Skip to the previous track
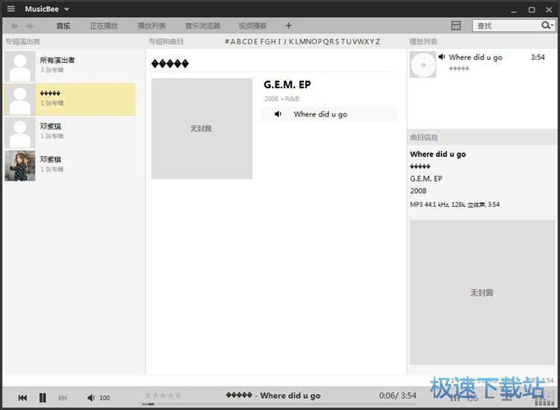The width and height of the screenshot is (560, 410). pyautogui.click(x=22, y=397)
